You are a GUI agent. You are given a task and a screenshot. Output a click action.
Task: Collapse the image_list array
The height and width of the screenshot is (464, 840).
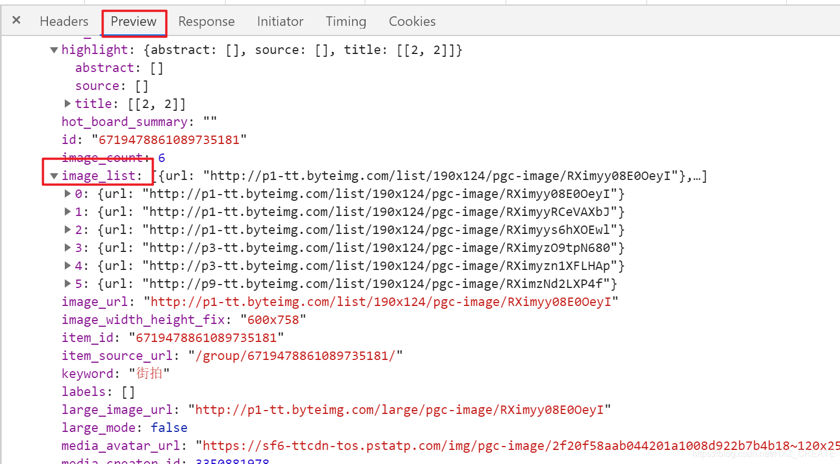pyautogui.click(x=54, y=176)
